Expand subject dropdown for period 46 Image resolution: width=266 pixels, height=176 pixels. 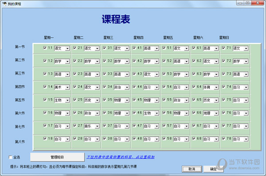(x=157, y=113)
